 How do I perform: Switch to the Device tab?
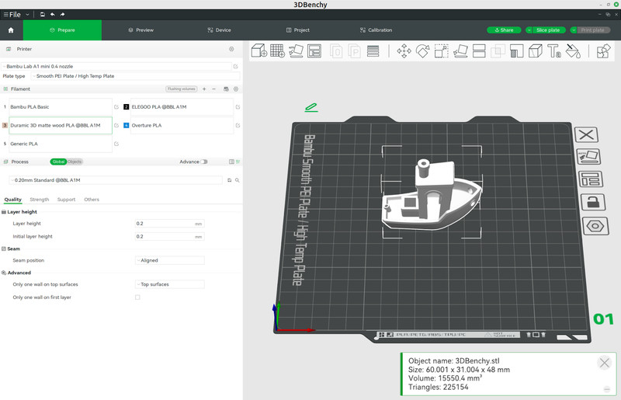tap(219, 30)
